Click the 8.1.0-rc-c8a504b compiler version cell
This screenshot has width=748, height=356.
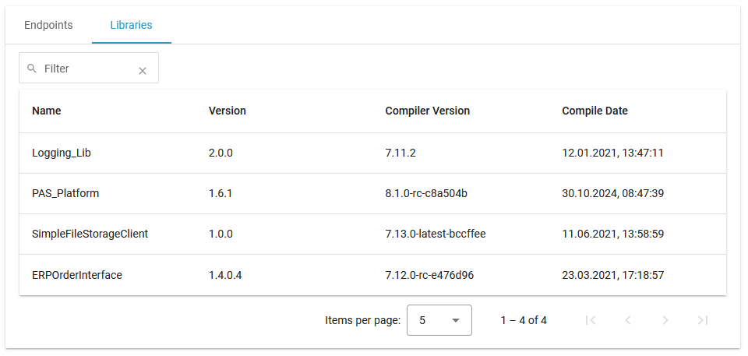pos(425,193)
